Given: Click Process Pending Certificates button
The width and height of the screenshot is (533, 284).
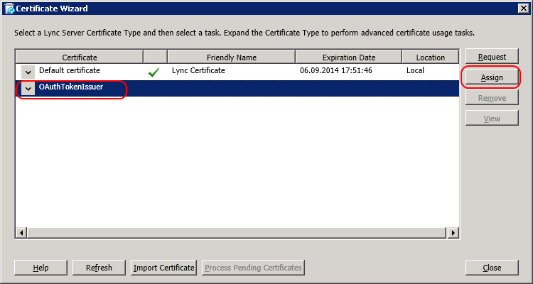Looking at the screenshot, I should pyautogui.click(x=253, y=268).
